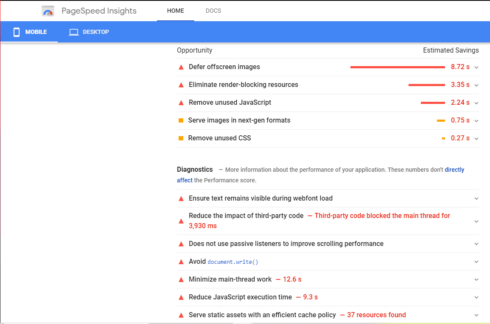Screen dimensions: 490x324
Task: Click the Defer offscreen images savings bar
Action: click(x=398, y=67)
